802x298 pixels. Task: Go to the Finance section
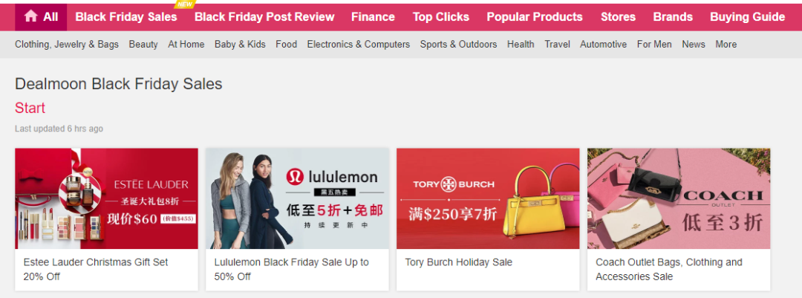point(373,17)
